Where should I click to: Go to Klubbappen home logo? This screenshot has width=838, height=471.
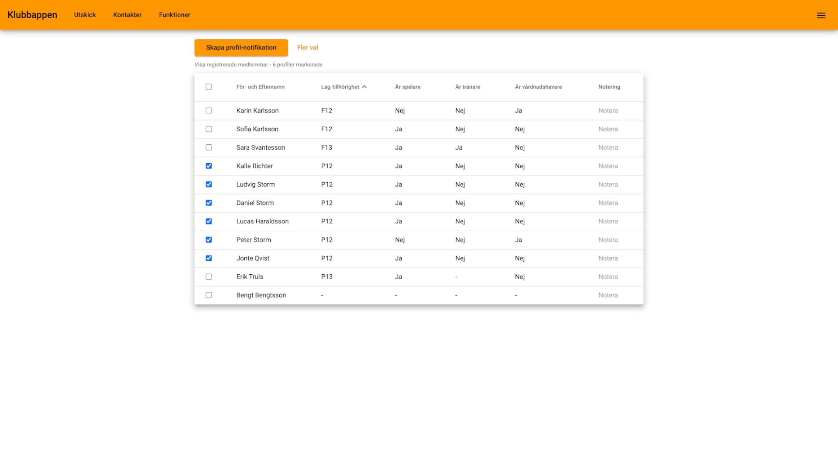click(32, 15)
